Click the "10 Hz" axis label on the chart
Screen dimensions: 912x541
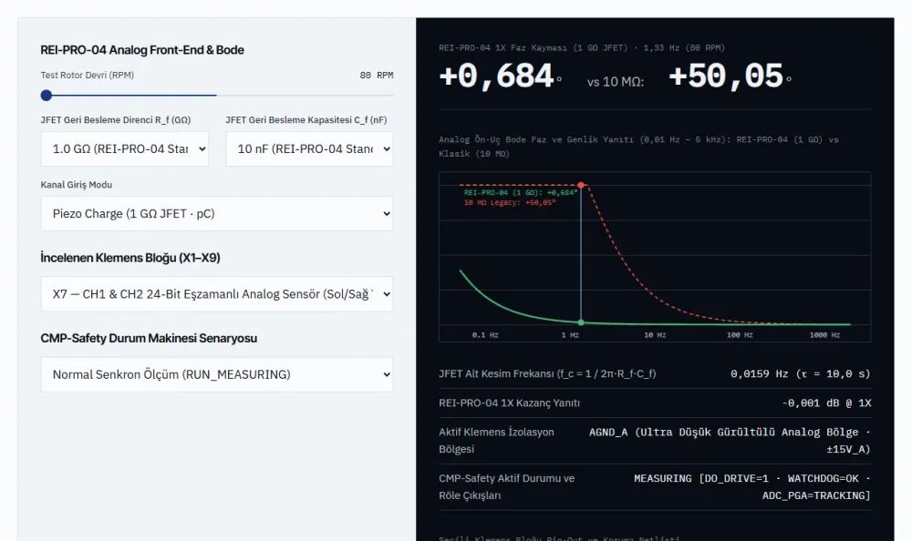click(x=655, y=335)
